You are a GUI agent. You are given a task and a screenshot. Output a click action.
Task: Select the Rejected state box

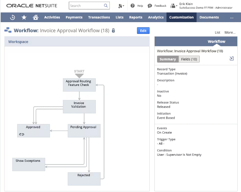(x=84, y=179)
